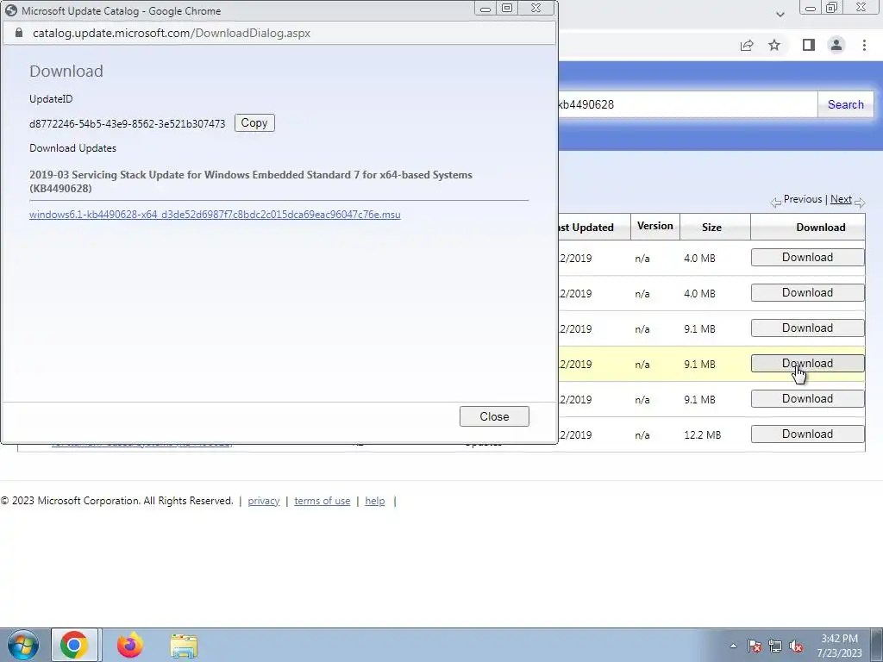
Task: Click the first row 4.0 MB size cell
Action: 699,259
